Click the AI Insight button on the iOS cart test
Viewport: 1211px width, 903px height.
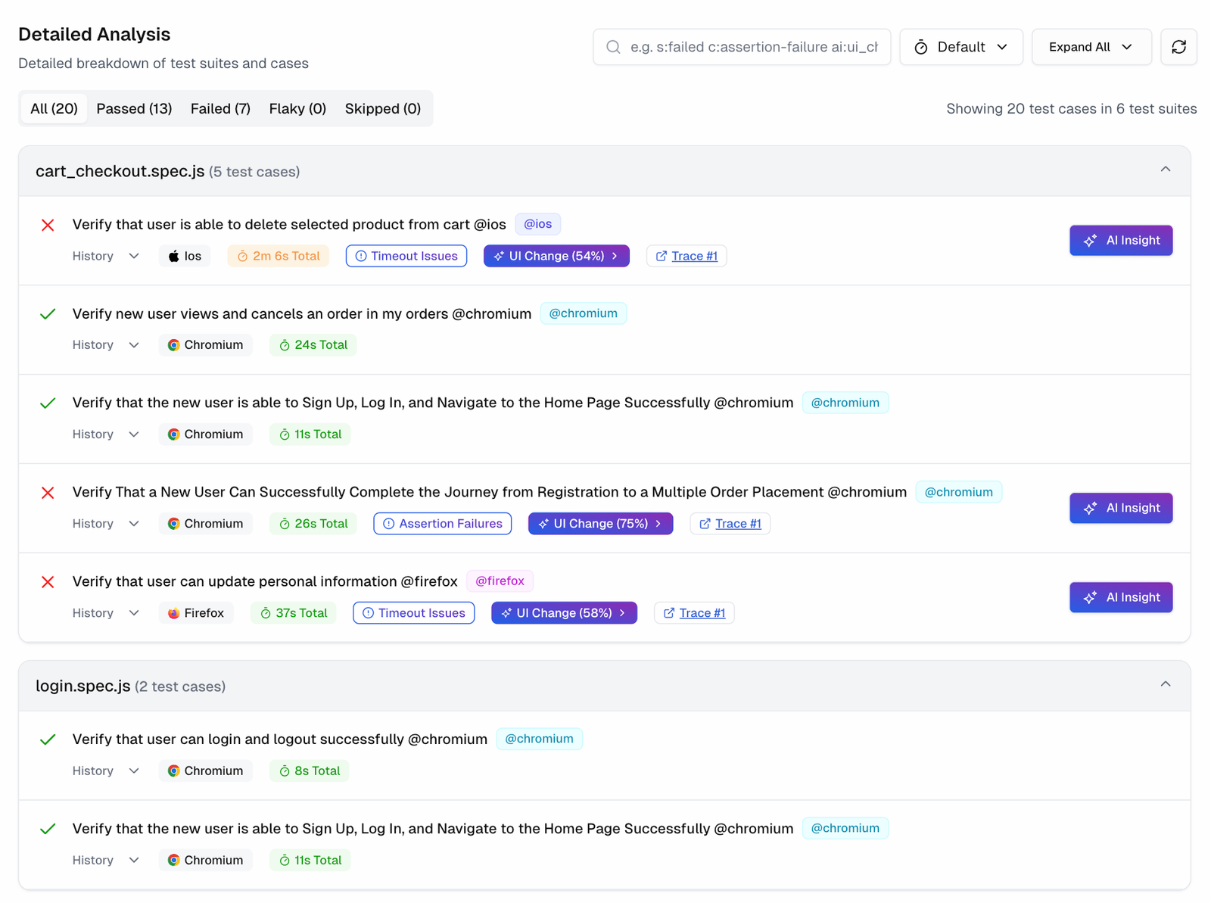coord(1121,240)
